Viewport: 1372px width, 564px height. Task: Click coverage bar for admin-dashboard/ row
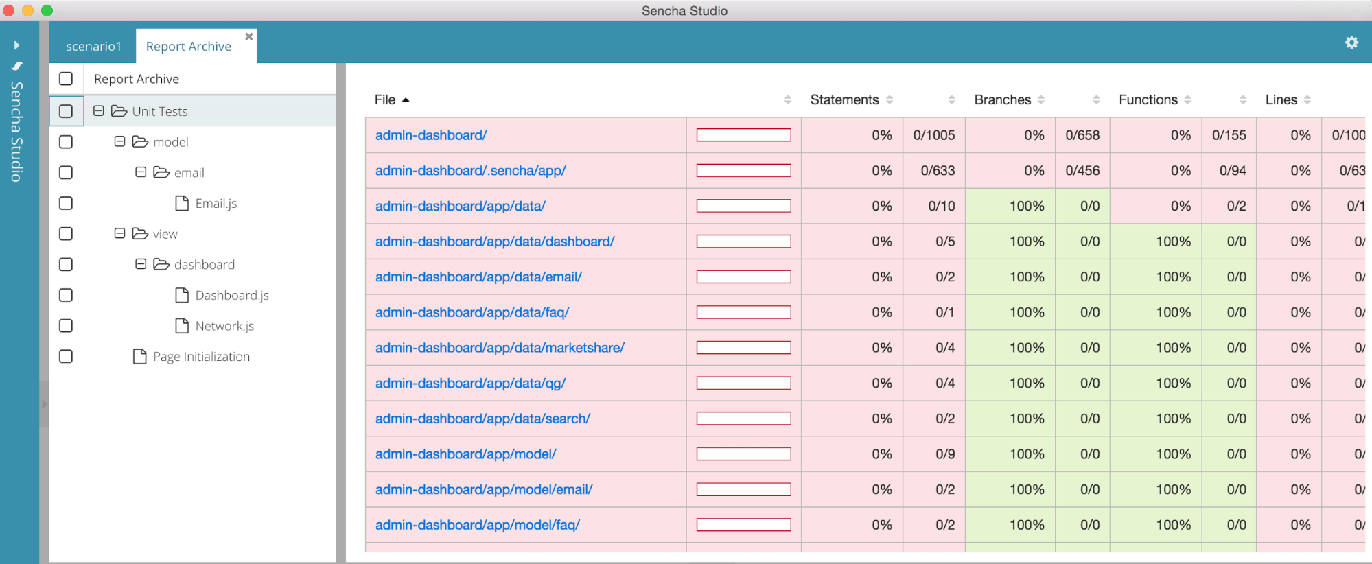pos(744,135)
